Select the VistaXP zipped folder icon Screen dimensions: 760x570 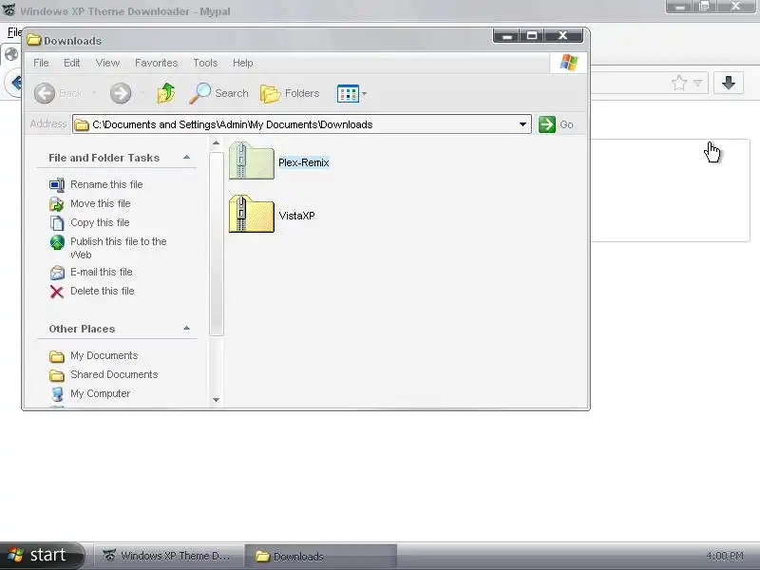pyautogui.click(x=251, y=214)
